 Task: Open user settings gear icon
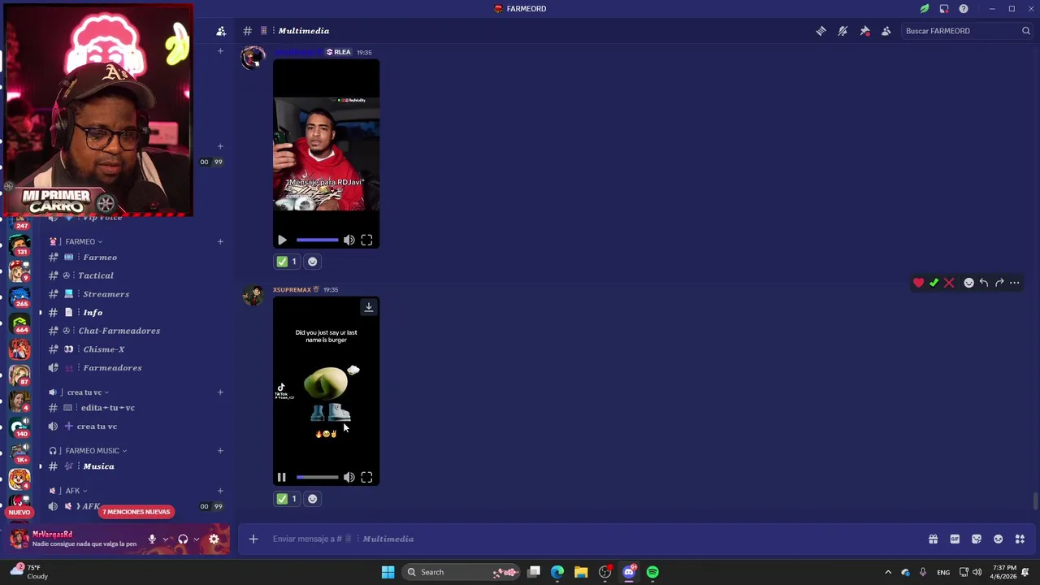(214, 539)
